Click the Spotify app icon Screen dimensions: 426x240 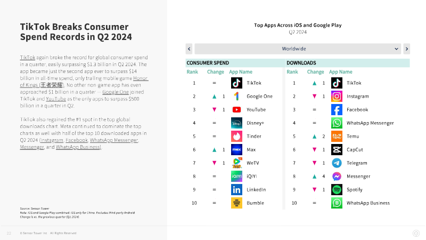tap(337, 190)
